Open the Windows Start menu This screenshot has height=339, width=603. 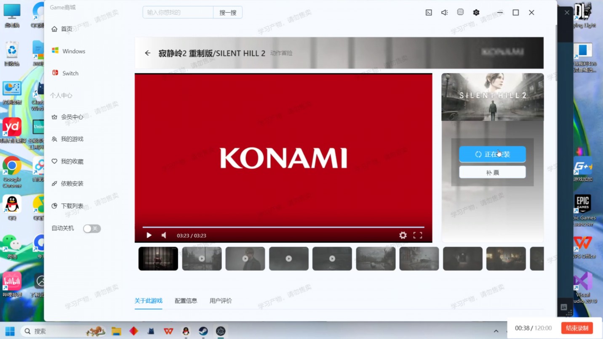(x=10, y=331)
